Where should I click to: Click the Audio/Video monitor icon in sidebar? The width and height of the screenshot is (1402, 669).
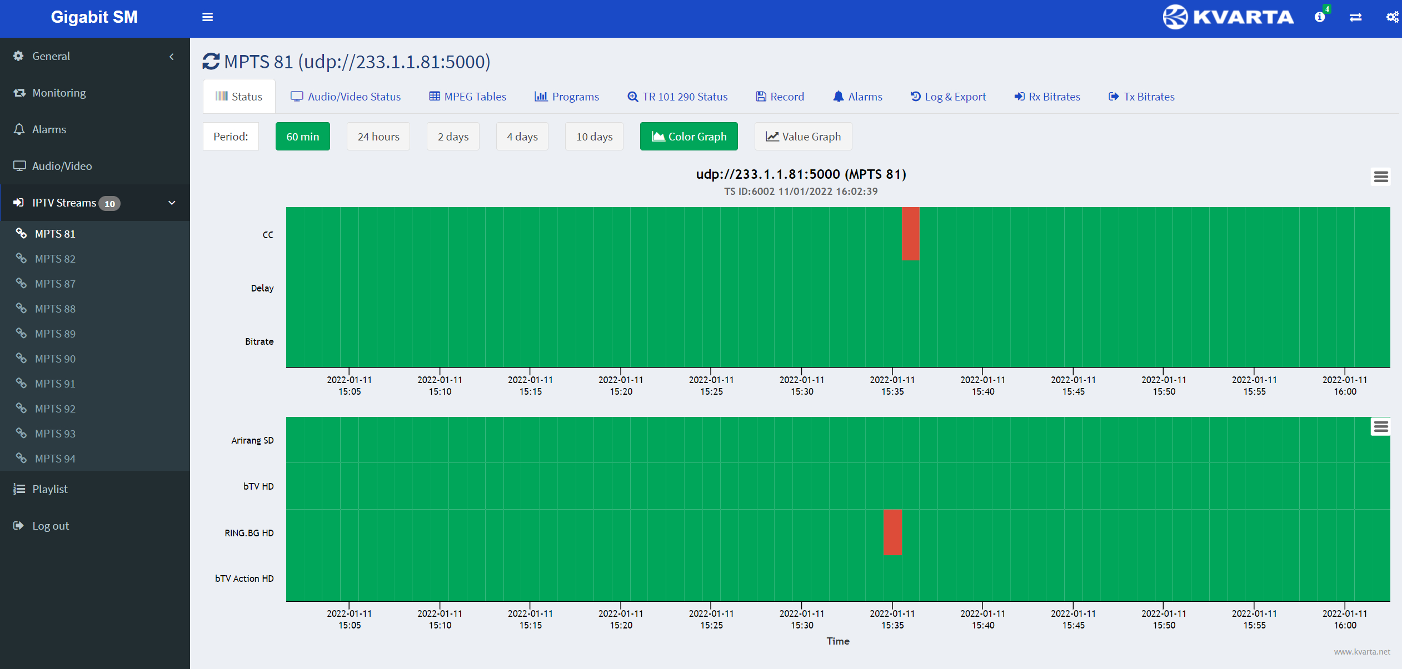(19, 166)
